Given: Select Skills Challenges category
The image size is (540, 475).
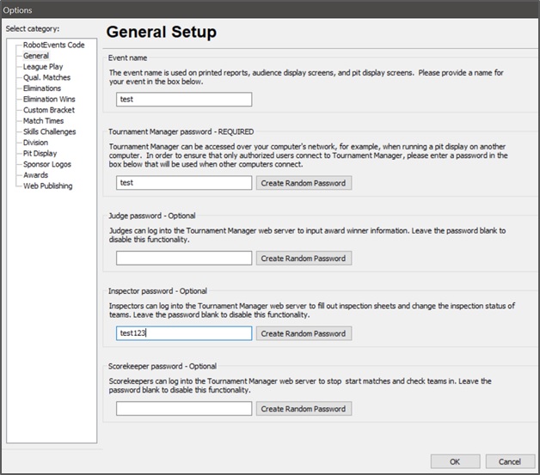Looking at the screenshot, I should click(x=49, y=132).
